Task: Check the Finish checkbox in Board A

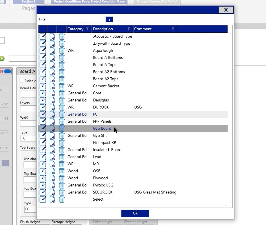Action: [22, 81]
